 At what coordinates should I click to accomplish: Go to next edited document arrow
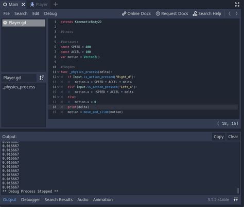coord(236,13)
